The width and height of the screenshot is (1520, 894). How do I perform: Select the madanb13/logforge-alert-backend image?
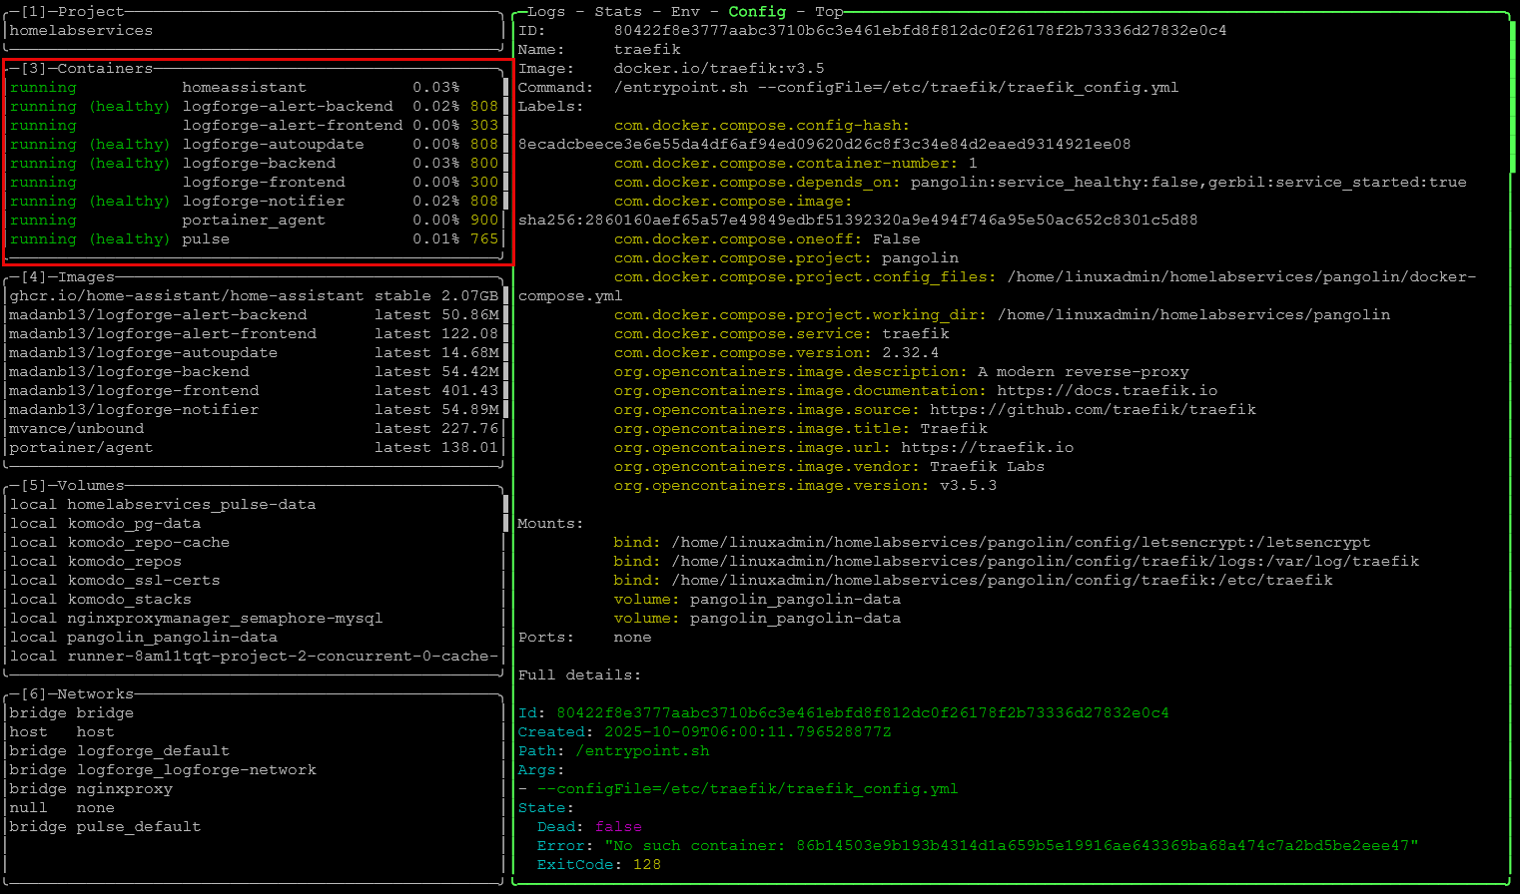[x=254, y=315]
